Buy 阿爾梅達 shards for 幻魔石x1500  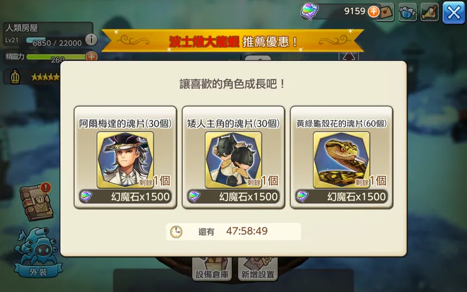[126, 197]
